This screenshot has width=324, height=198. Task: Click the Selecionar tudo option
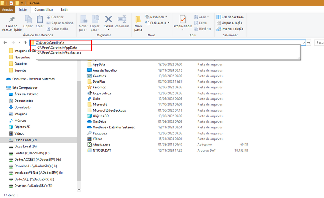coord(230,17)
